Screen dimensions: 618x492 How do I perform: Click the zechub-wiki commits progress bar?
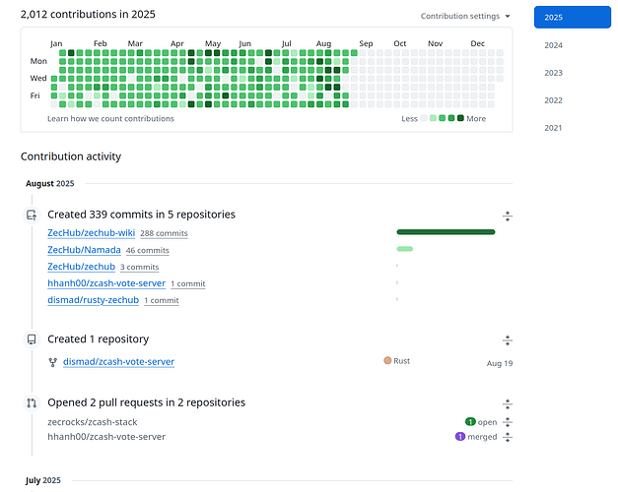tap(446, 232)
